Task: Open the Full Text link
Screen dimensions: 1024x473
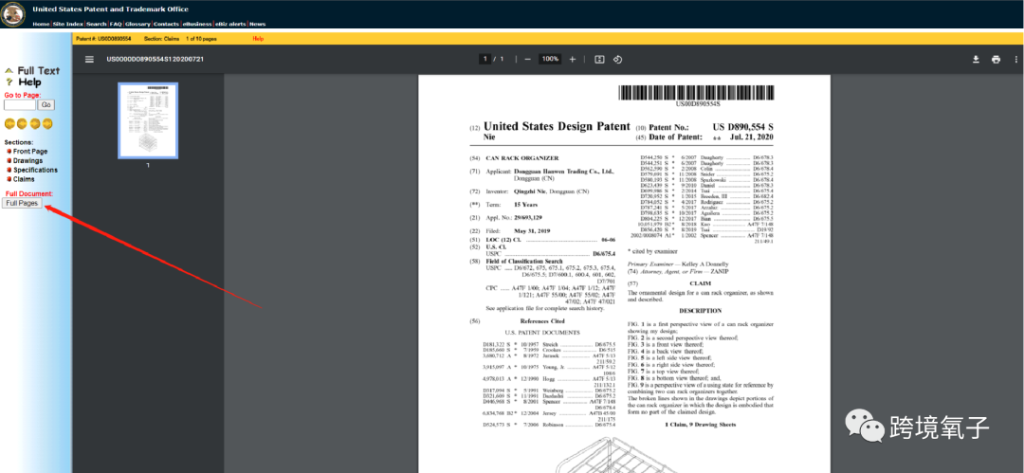Action: 39,70
